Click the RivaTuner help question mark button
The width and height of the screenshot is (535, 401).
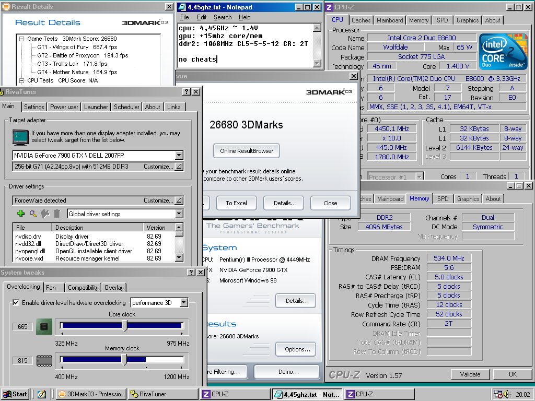pyautogui.click(x=187, y=92)
